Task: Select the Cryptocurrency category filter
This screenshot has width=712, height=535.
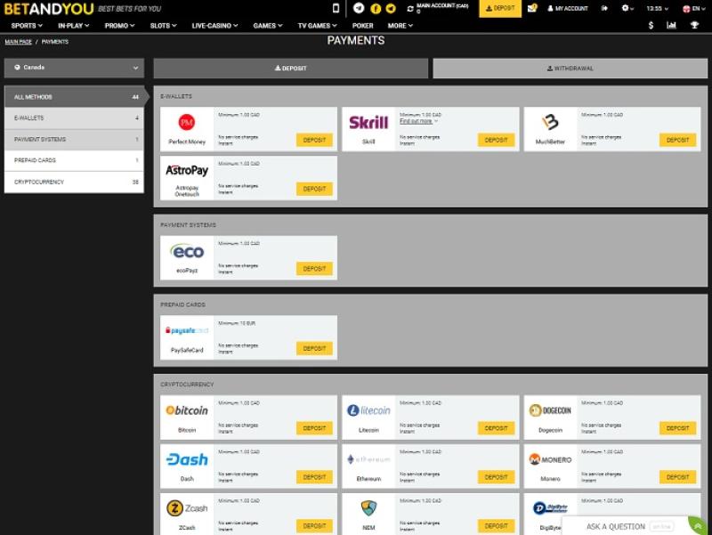Action: (74, 182)
